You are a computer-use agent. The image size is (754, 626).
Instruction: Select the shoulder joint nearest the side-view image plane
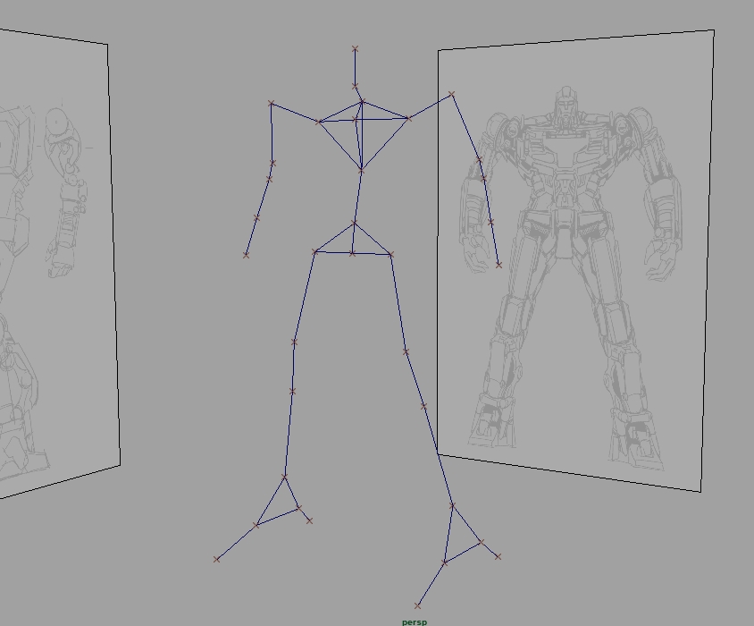[318, 123]
